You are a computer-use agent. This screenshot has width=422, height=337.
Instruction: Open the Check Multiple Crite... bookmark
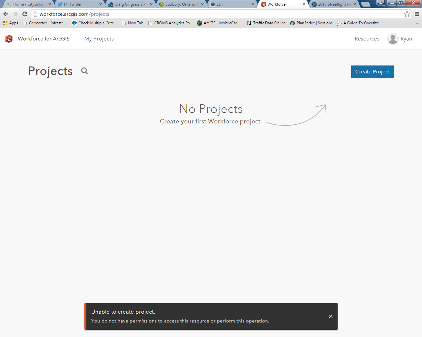pos(94,23)
